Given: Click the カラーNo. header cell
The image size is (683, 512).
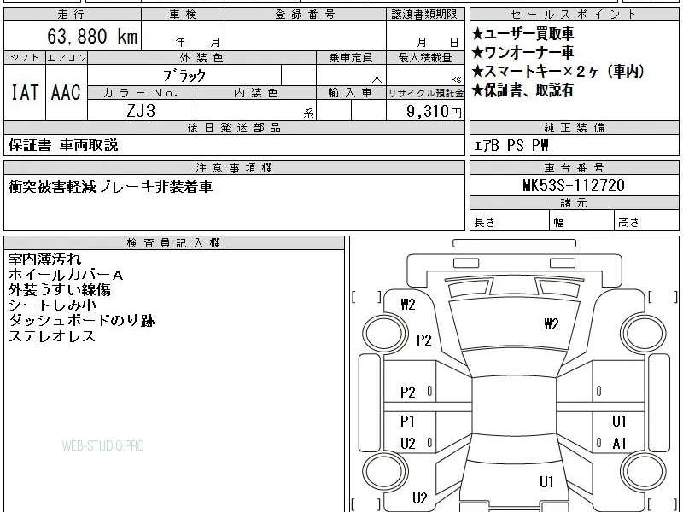Looking at the screenshot, I should [x=142, y=93].
